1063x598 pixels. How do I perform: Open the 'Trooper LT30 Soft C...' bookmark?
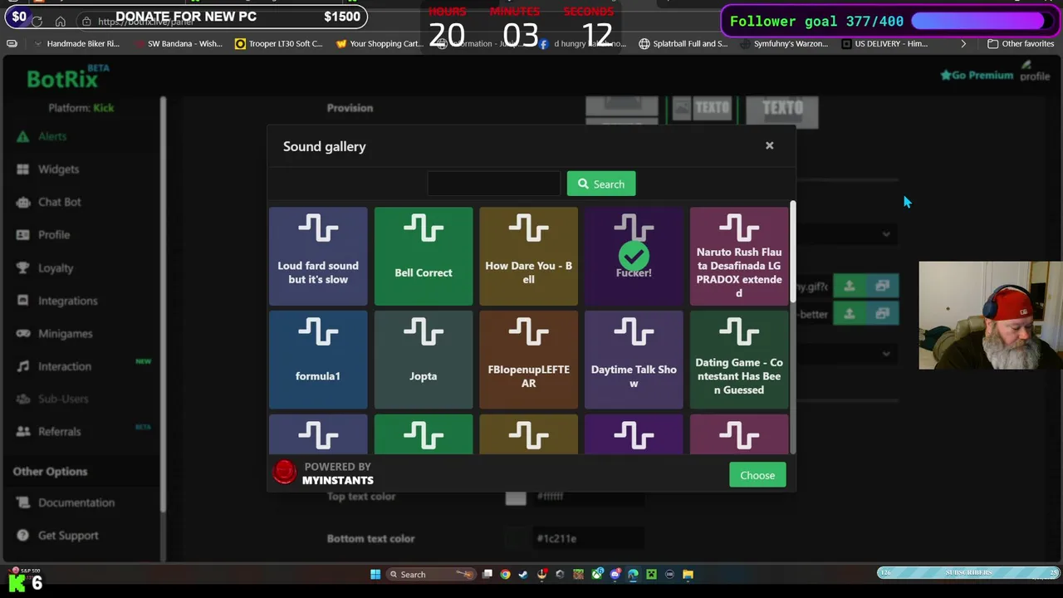coord(278,43)
